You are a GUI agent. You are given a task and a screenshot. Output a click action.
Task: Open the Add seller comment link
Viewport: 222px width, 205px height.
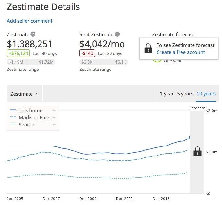pyautogui.click(x=29, y=21)
